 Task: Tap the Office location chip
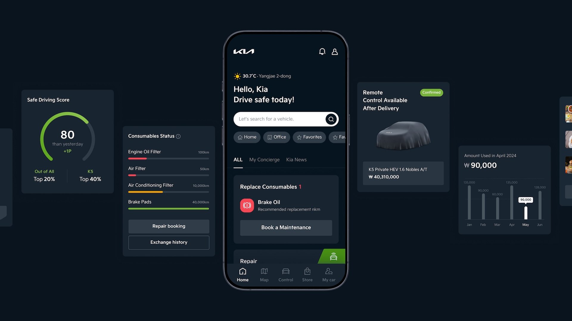[276, 137]
